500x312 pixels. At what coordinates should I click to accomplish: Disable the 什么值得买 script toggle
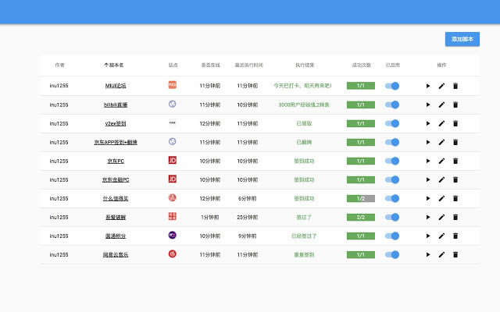(392, 199)
